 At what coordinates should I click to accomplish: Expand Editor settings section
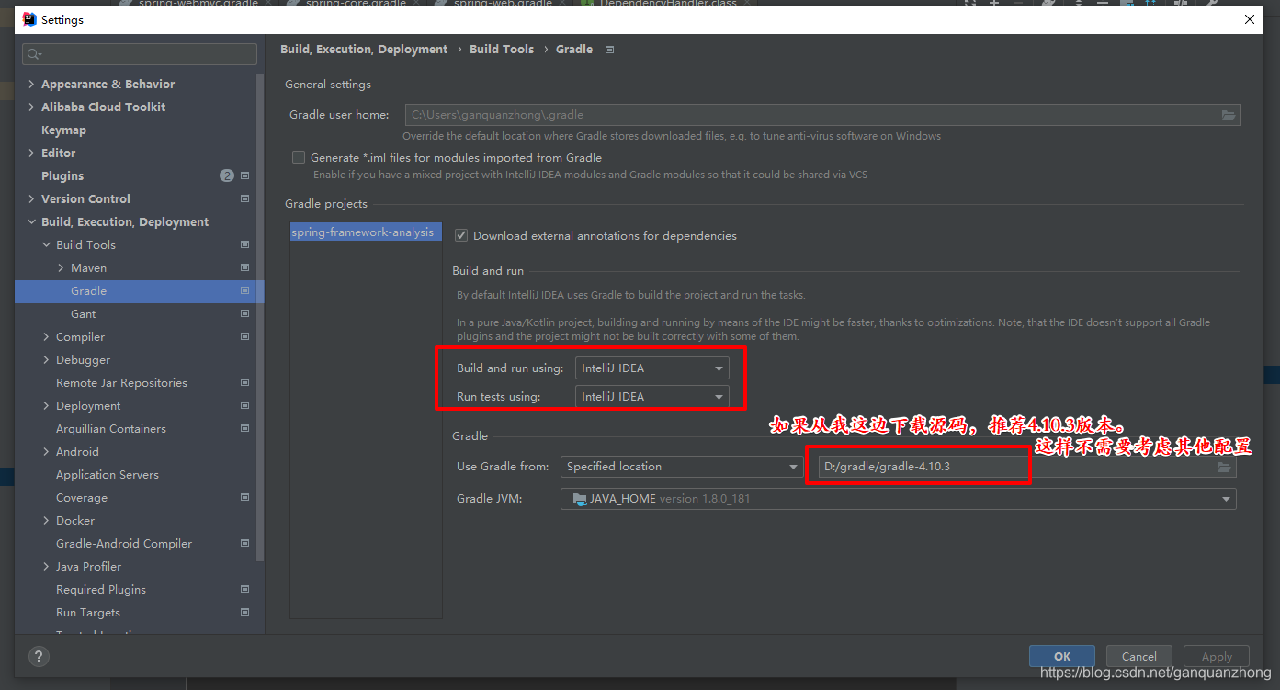tap(32, 153)
